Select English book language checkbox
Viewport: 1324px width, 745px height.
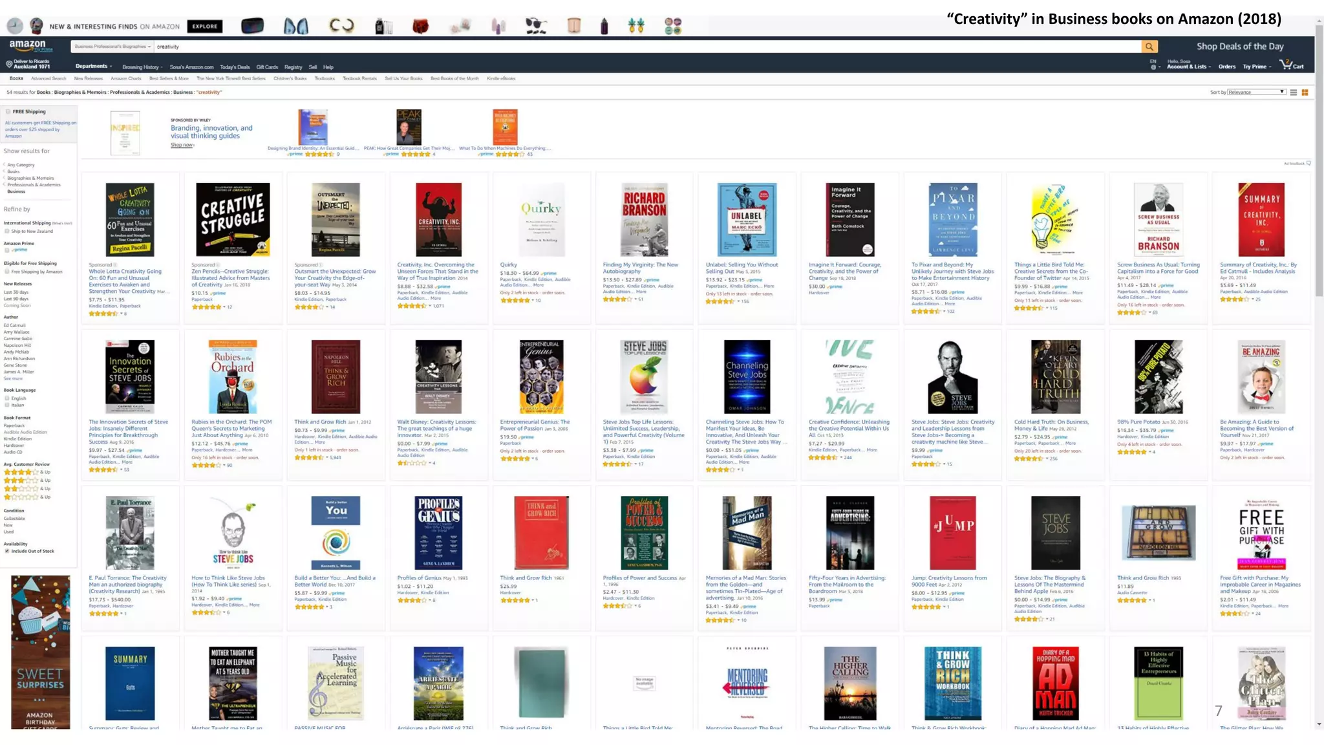point(6,398)
